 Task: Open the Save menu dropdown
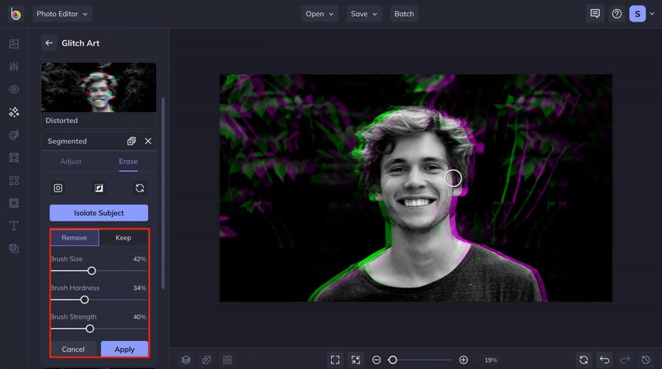pyautogui.click(x=364, y=14)
